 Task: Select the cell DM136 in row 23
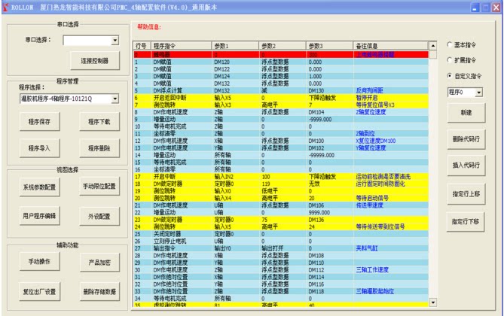[316, 220]
